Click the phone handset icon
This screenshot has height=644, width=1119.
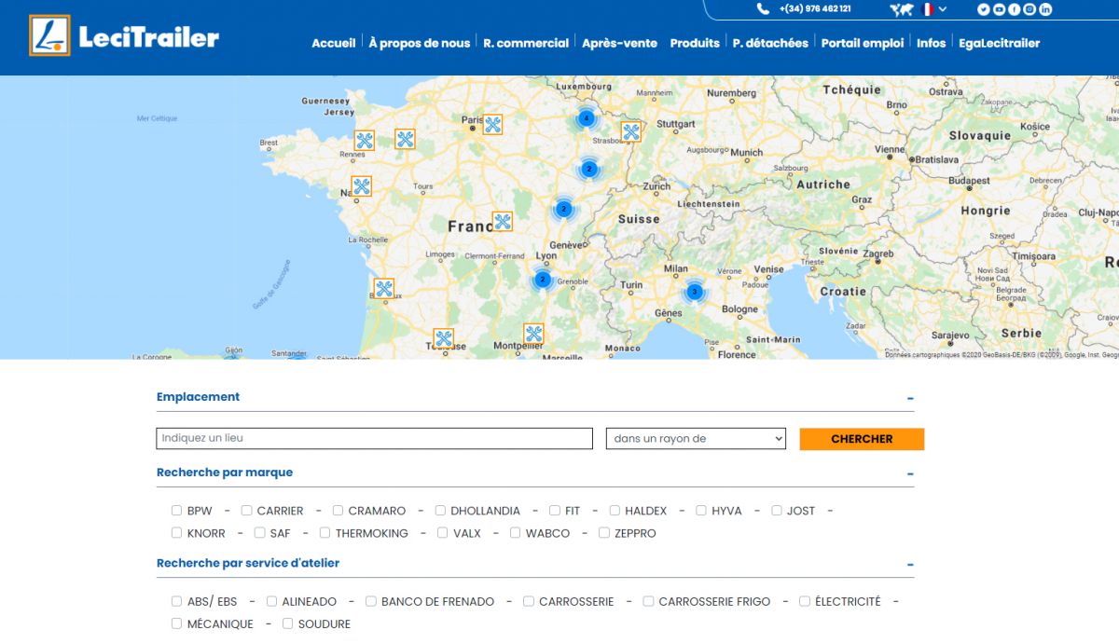(x=764, y=8)
